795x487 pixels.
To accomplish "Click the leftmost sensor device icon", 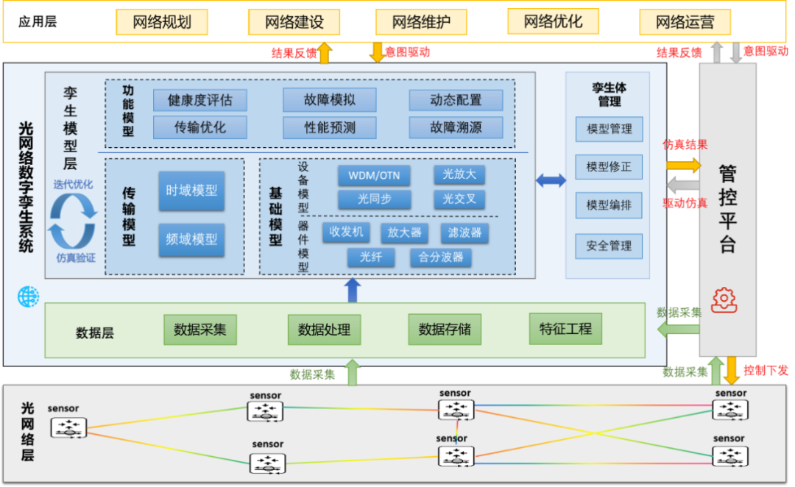I will 68,427.
